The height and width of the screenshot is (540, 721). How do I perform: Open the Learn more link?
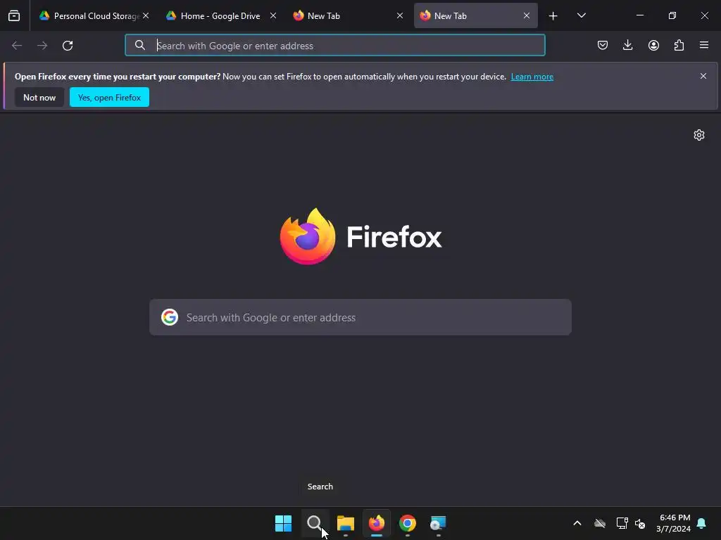tap(532, 77)
